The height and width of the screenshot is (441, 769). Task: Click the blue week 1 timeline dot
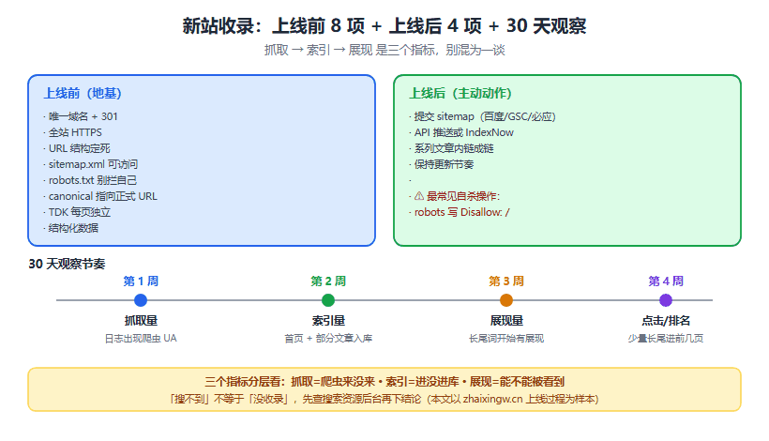coord(141,300)
